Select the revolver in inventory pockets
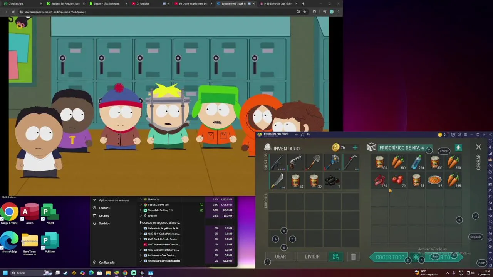This screenshot has width=493, height=277. tap(295, 162)
